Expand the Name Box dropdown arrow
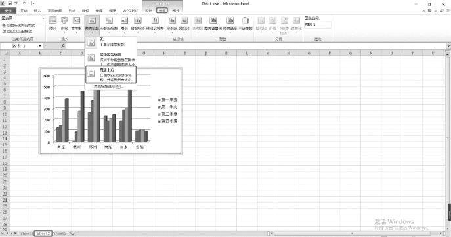 pos(40,46)
